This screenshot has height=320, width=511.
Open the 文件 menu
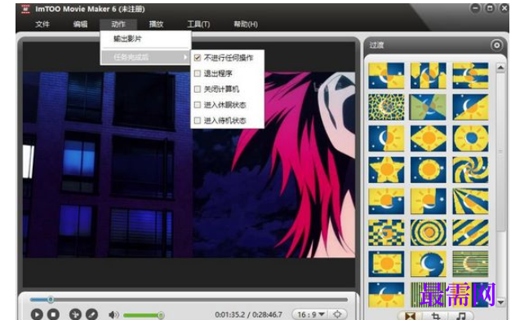point(42,24)
